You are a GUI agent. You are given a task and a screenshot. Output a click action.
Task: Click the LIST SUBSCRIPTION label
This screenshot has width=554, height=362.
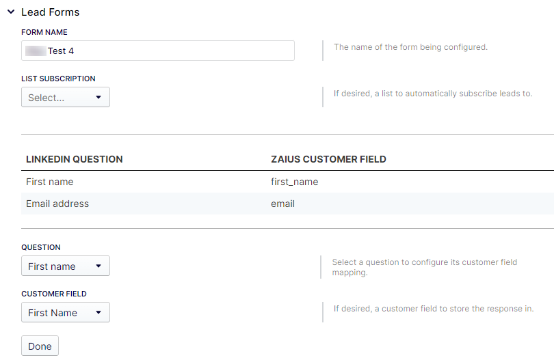pyautogui.click(x=59, y=79)
